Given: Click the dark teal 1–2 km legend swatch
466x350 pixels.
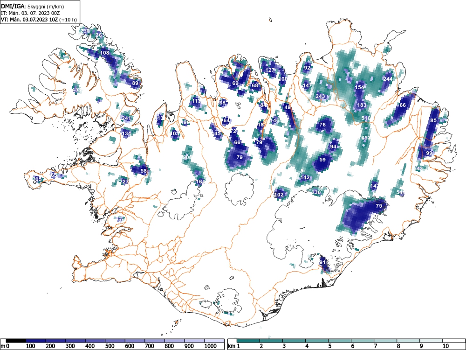Looking at the screenshot, I should click(248, 341).
